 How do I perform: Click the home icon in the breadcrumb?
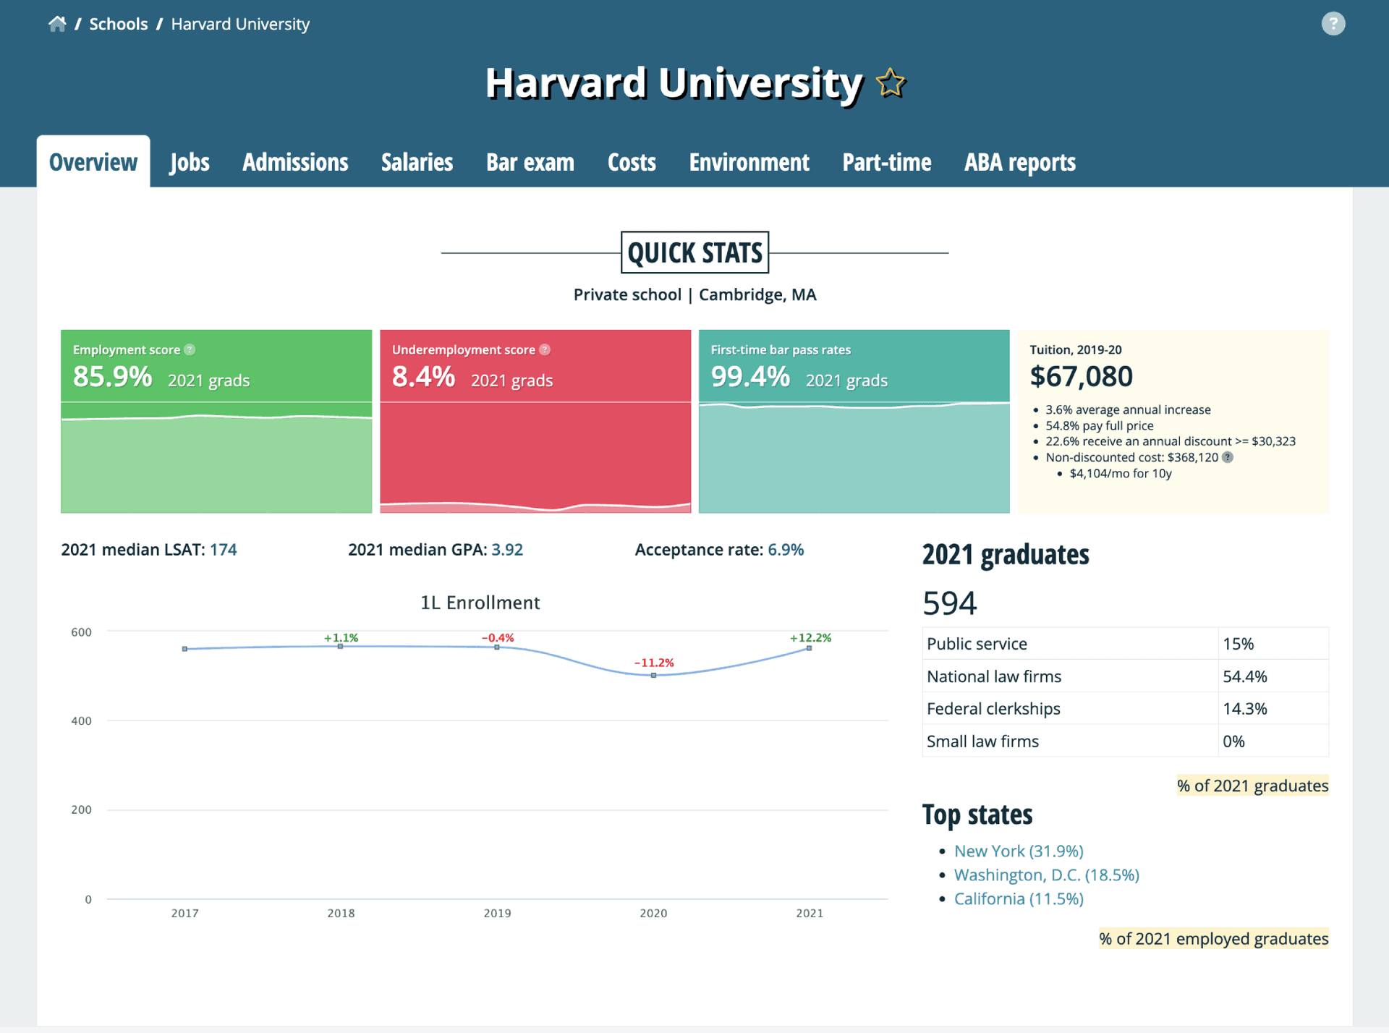click(x=58, y=24)
